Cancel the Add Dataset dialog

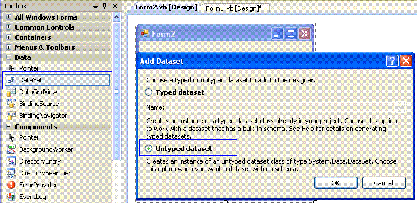coord(384,183)
